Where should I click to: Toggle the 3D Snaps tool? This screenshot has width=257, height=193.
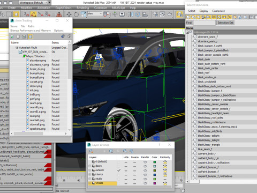pos(26,14)
